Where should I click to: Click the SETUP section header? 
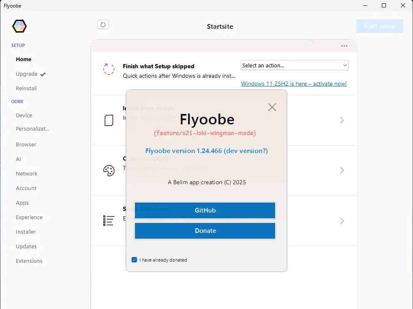pyautogui.click(x=18, y=45)
